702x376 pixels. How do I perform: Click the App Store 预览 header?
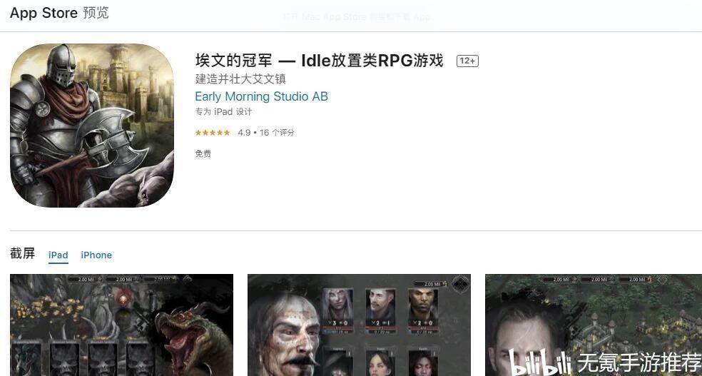(59, 13)
